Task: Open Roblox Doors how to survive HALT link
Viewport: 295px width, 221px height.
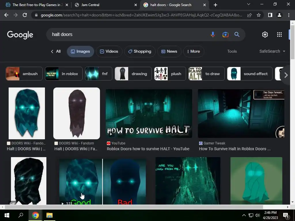Action: click(148, 149)
